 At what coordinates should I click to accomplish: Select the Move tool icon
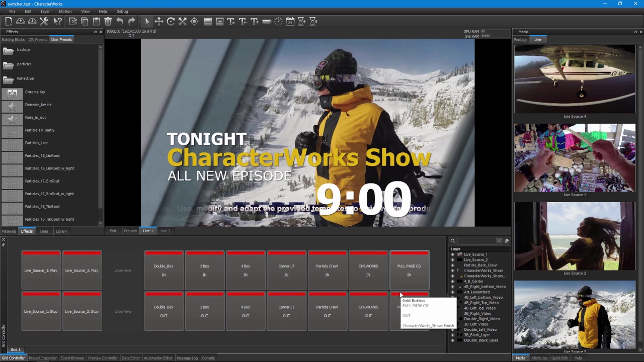pyautogui.click(x=158, y=21)
